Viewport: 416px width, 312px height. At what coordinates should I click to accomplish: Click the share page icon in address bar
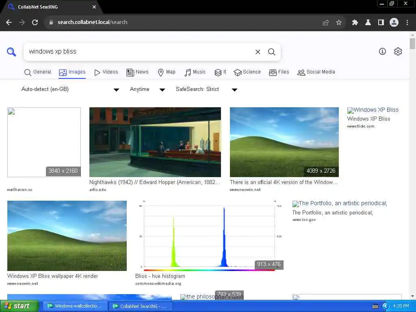326,23
